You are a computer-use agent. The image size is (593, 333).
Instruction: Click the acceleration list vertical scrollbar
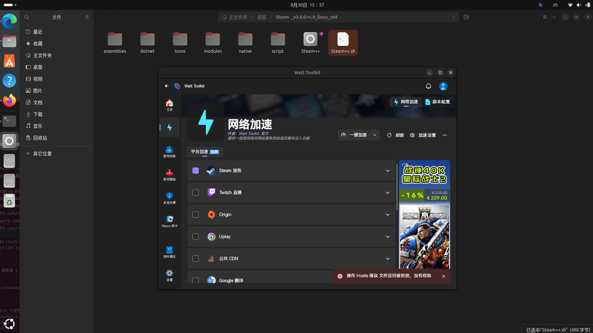point(397,187)
